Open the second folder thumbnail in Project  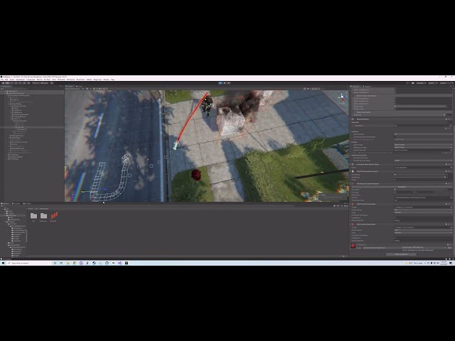coord(43,216)
